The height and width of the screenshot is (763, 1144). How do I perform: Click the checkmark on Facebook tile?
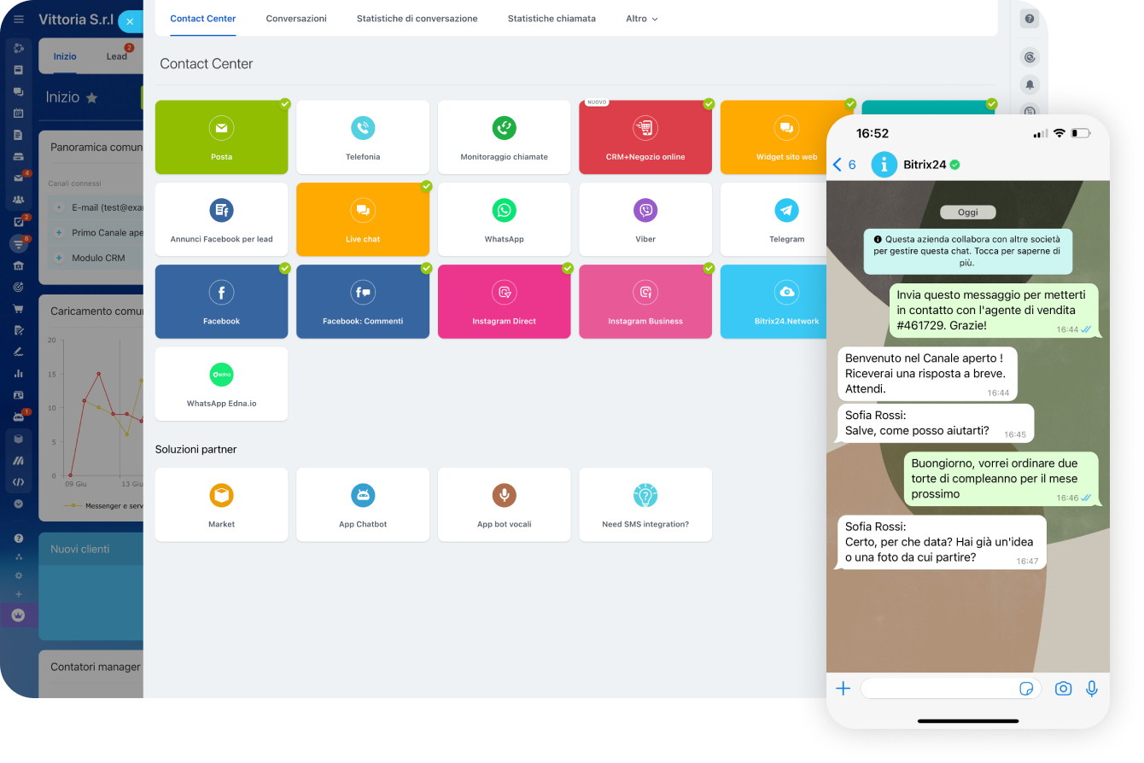click(x=285, y=268)
